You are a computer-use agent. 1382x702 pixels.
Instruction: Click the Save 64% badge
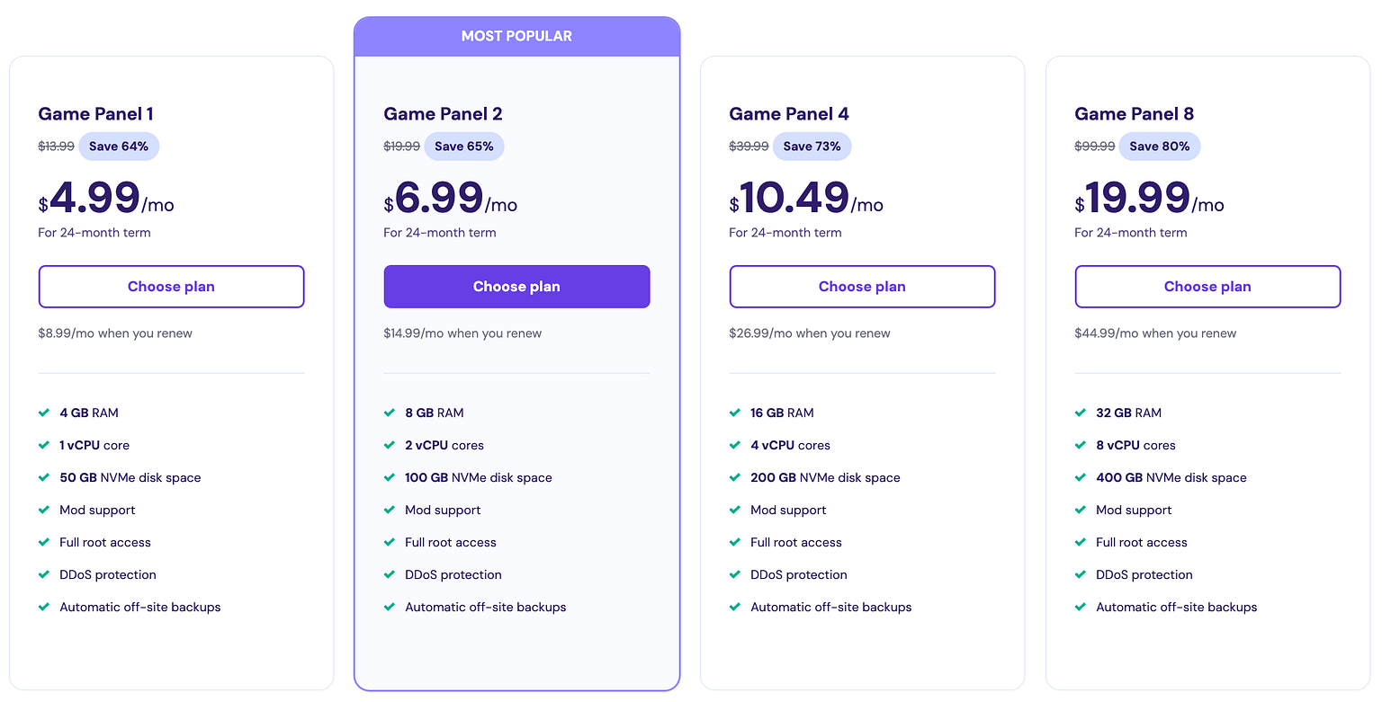(119, 146)
